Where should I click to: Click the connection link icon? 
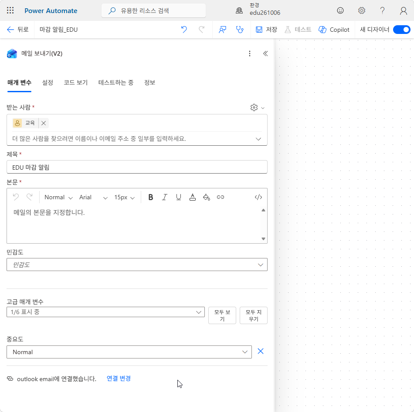10,379
